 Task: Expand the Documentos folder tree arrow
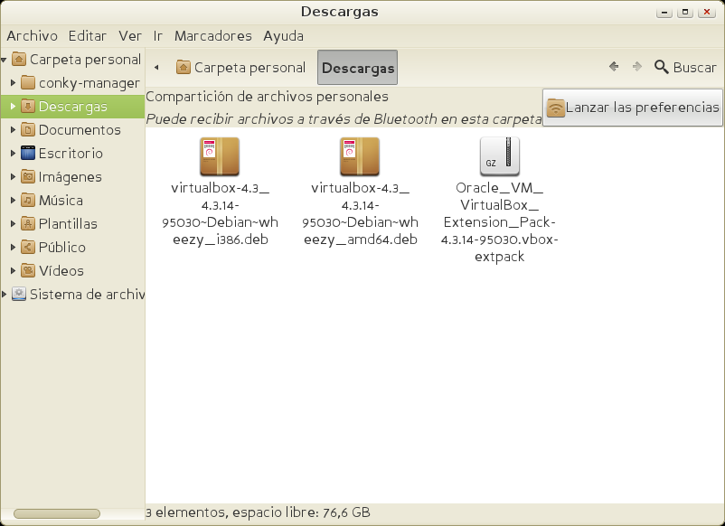coord(13,130)
